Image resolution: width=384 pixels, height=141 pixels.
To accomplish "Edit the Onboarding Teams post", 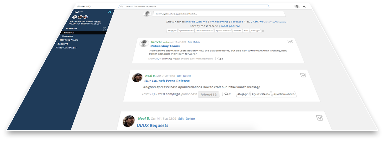I will pyautogui.click(x=190, y=42).
